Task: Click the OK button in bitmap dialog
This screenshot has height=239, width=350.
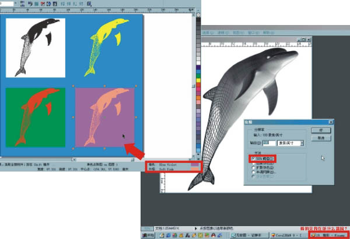Action: (321, 130)
